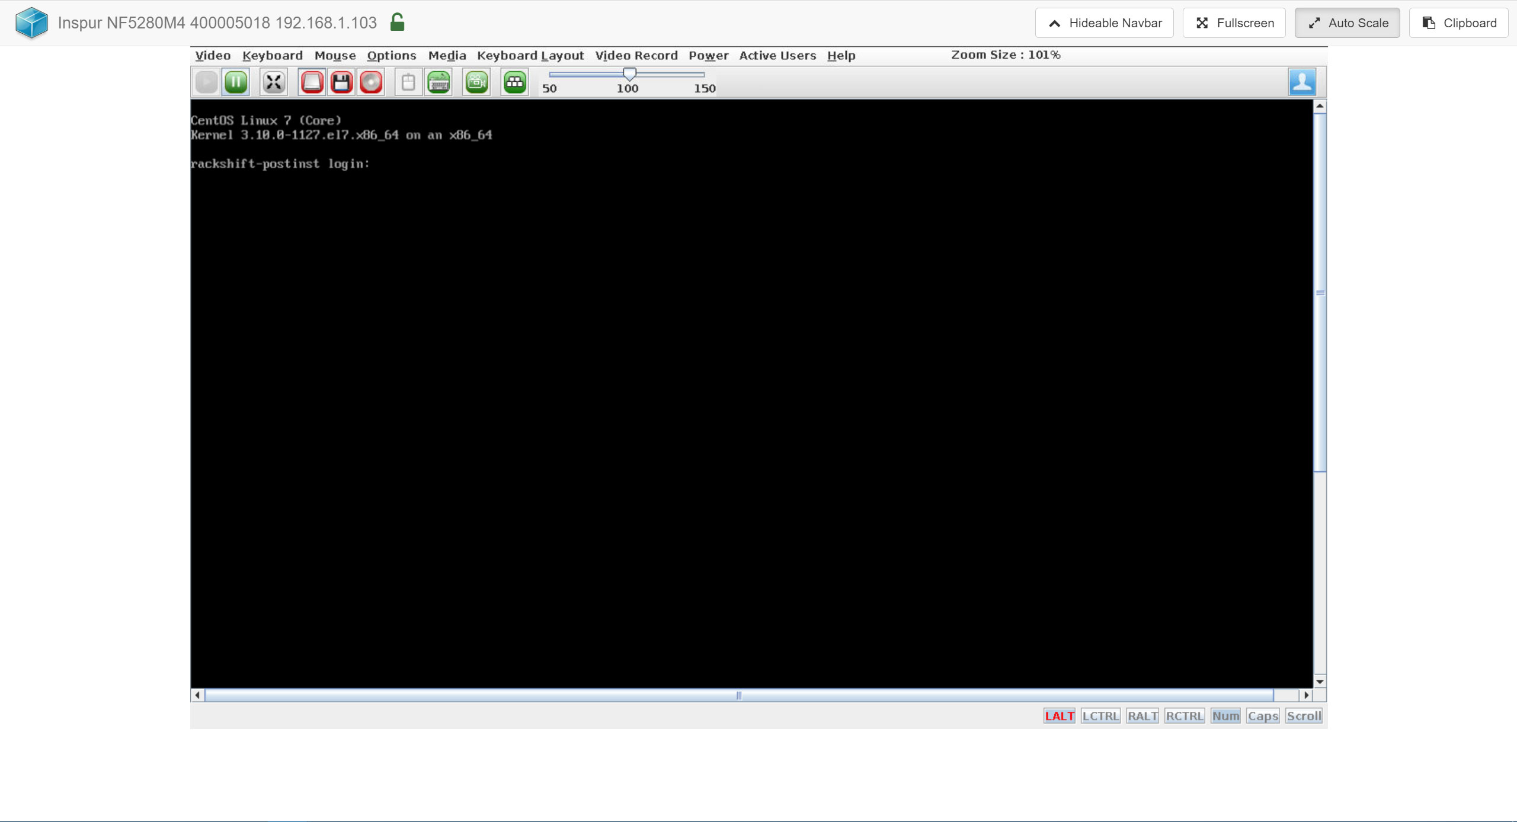Click the horizontal scrollbar thumb
1517x822 pixels.
pos(739,695)
